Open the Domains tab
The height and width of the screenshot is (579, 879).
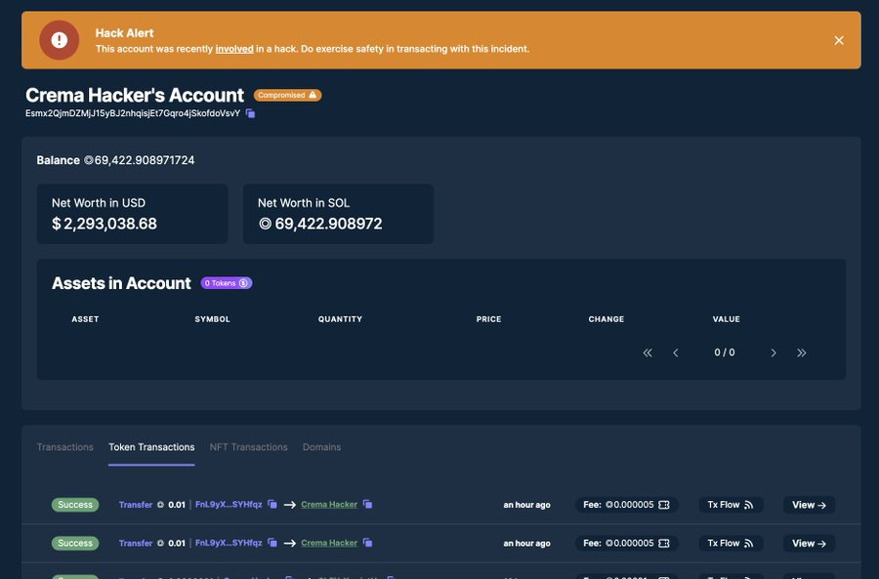(321, 447)
